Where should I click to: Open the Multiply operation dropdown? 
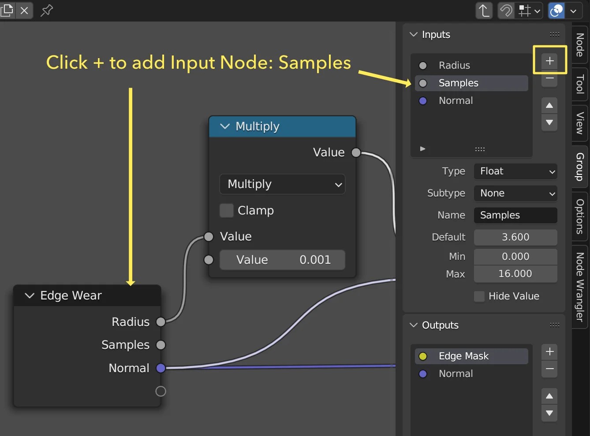click(x=282, y=184)
